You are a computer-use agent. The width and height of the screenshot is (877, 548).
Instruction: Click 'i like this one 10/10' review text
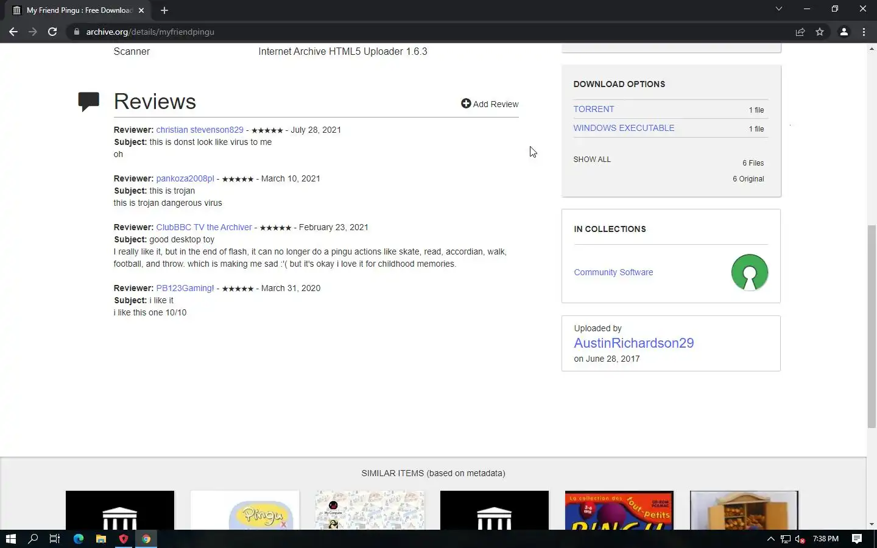pos(150,312)
